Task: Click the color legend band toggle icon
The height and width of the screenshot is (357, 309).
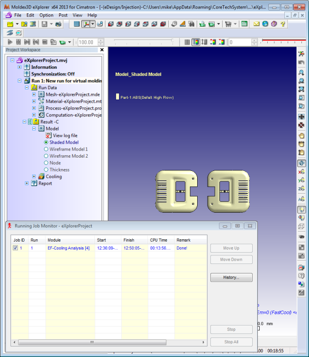Action: point(196,42)
